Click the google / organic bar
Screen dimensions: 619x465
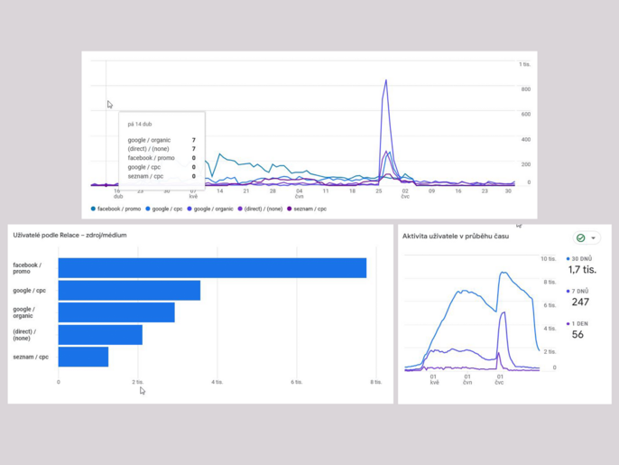tap(116, 312)
